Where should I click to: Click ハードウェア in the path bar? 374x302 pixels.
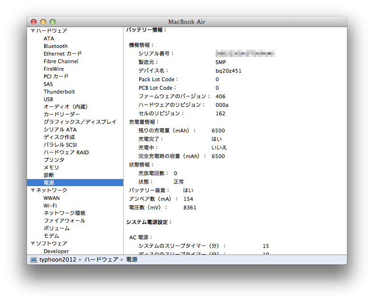pos(101,259)
